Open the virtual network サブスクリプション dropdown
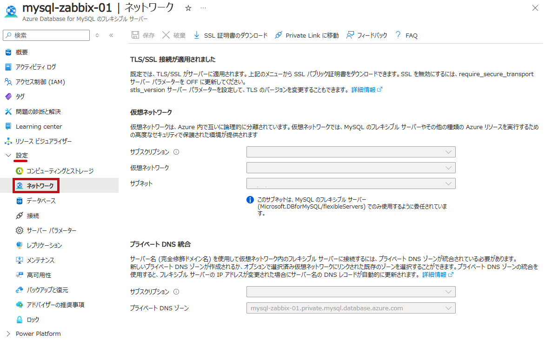545x340 pixels. point(351,152)
